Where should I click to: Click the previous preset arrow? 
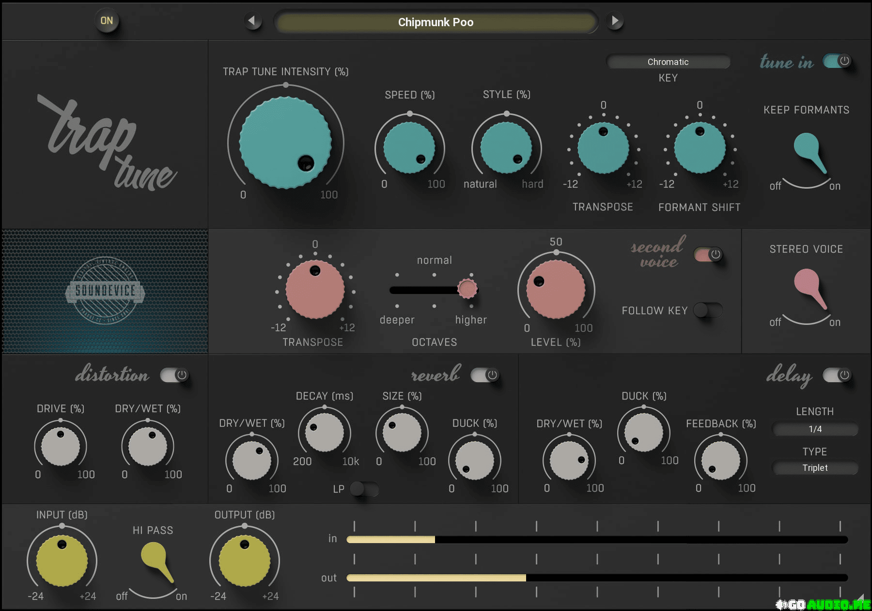(x=252, y=21)
